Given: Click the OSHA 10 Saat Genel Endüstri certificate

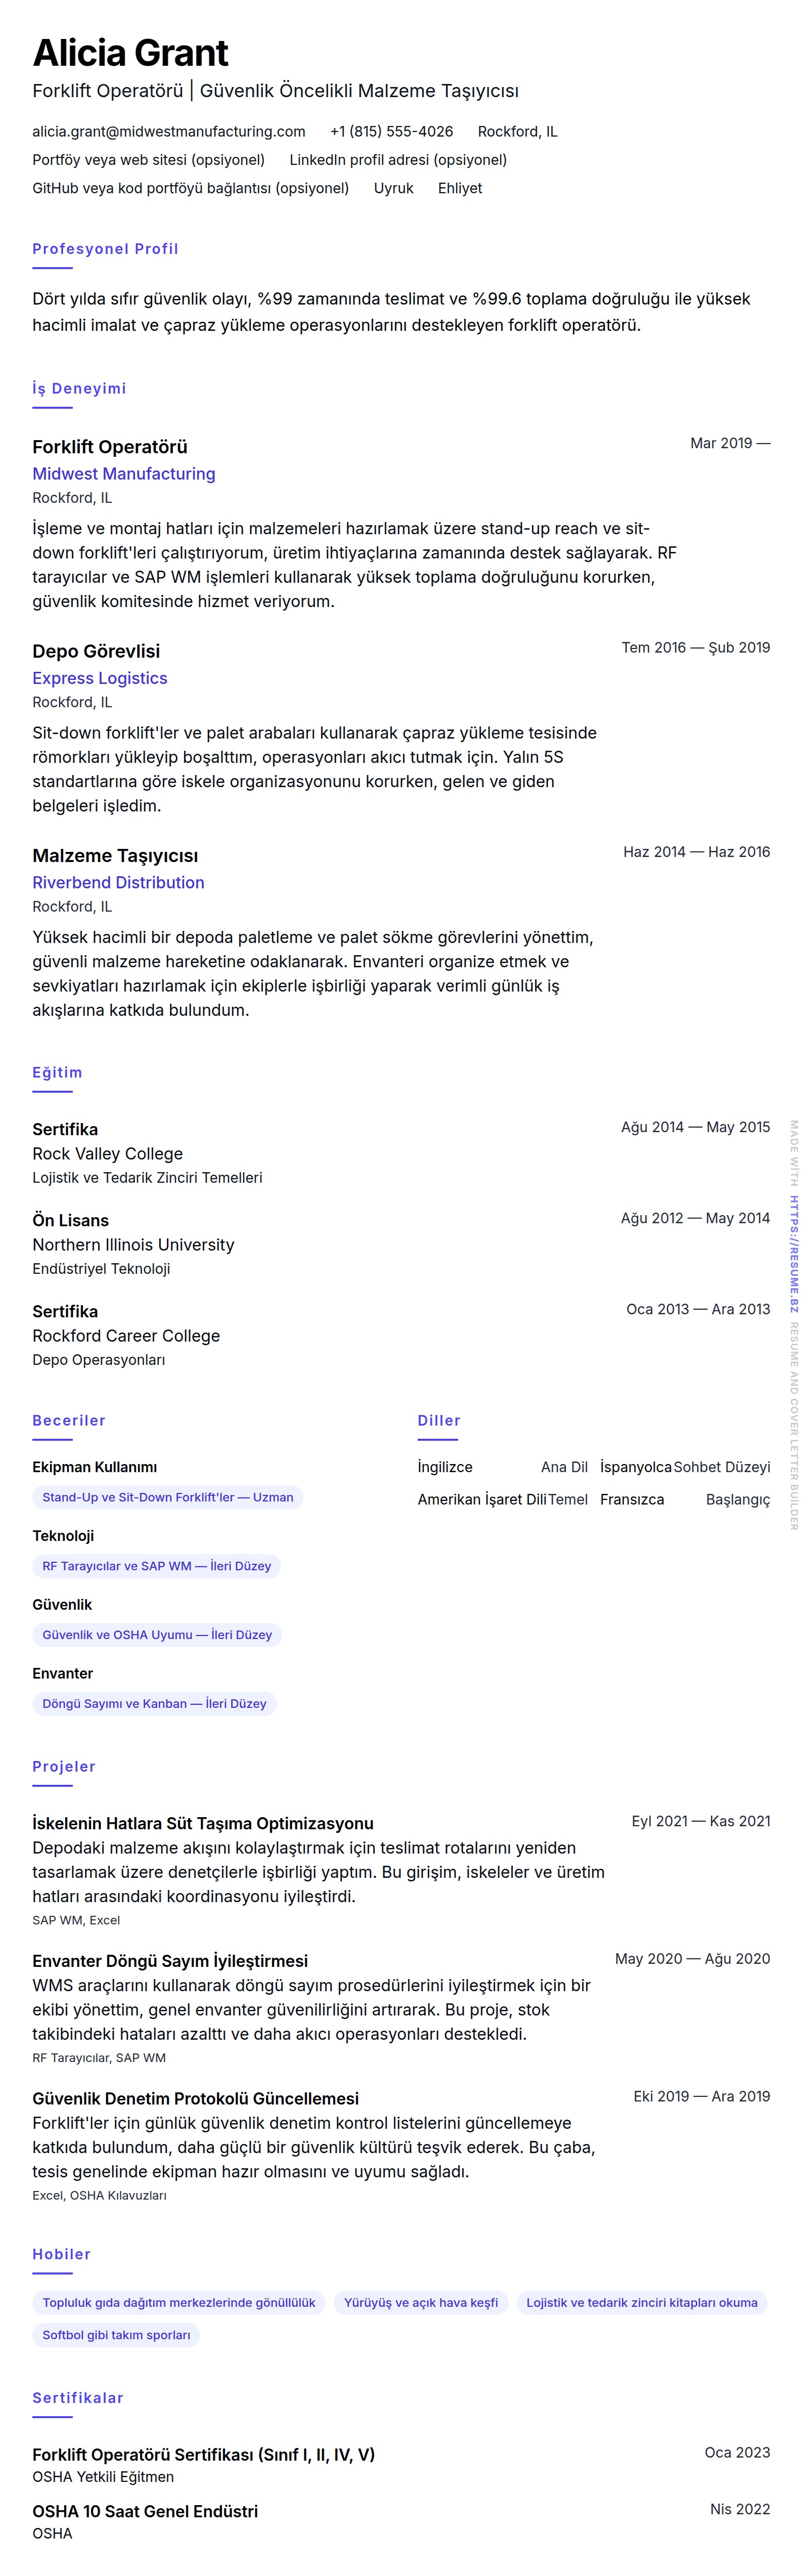Looking at the screenshot, I should 144,2510.
